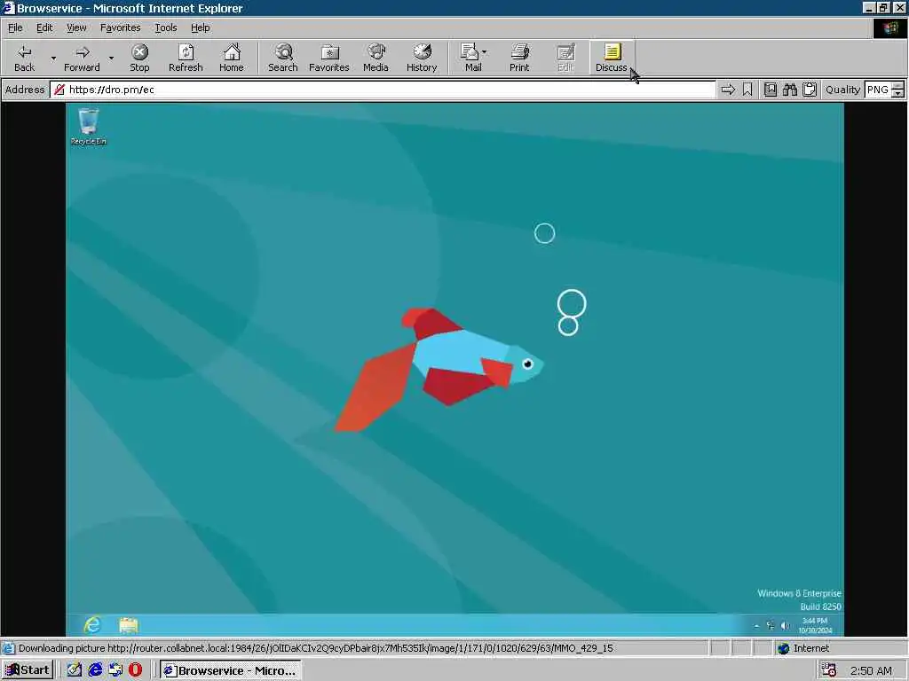Open the Edit menu
This screenshot has width=909, height=681.
pyautogui.click(x=44, y=27)
